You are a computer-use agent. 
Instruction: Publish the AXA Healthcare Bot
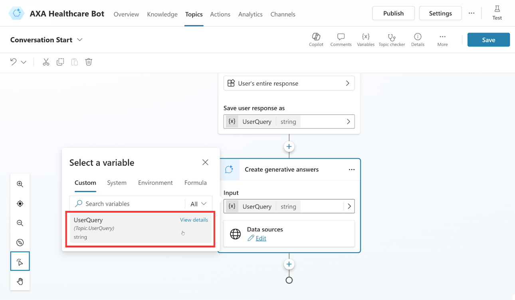pos(393,13)
